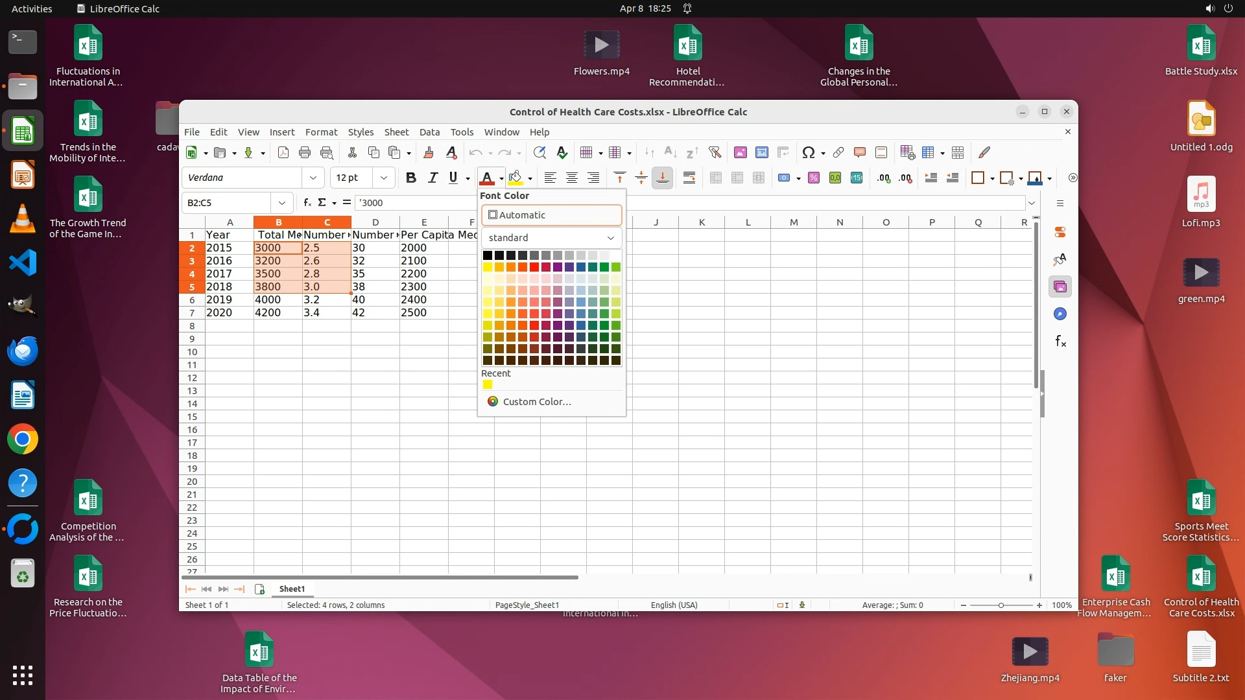
Task: Open the Format menu
Action: coord(321,132)
